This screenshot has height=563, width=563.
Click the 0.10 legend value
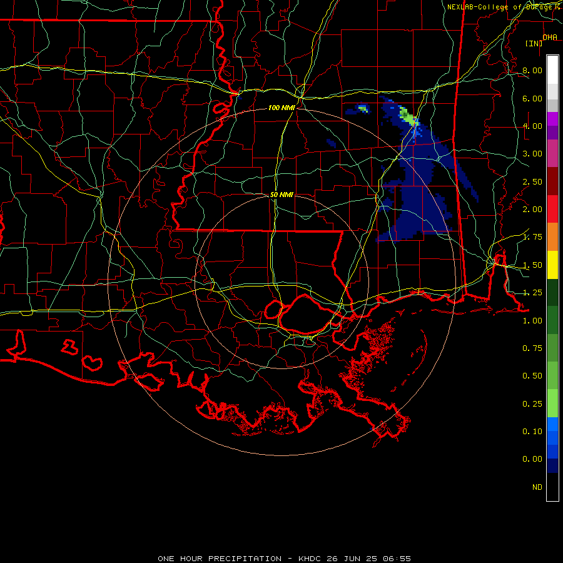[x=532, y=432]
